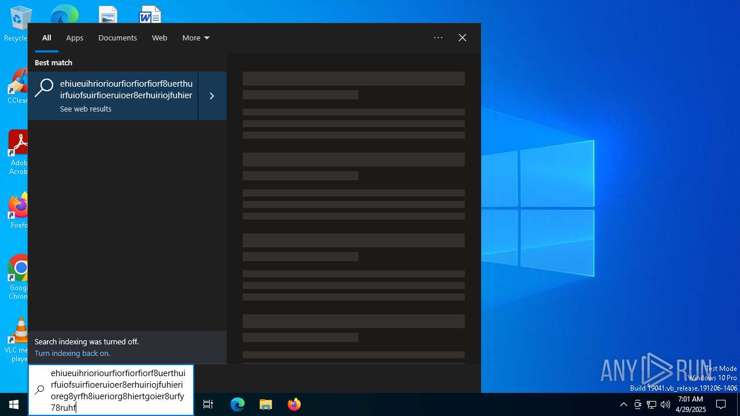Click See web results text
Screen dimensions: 740x416
click(86, 109)
